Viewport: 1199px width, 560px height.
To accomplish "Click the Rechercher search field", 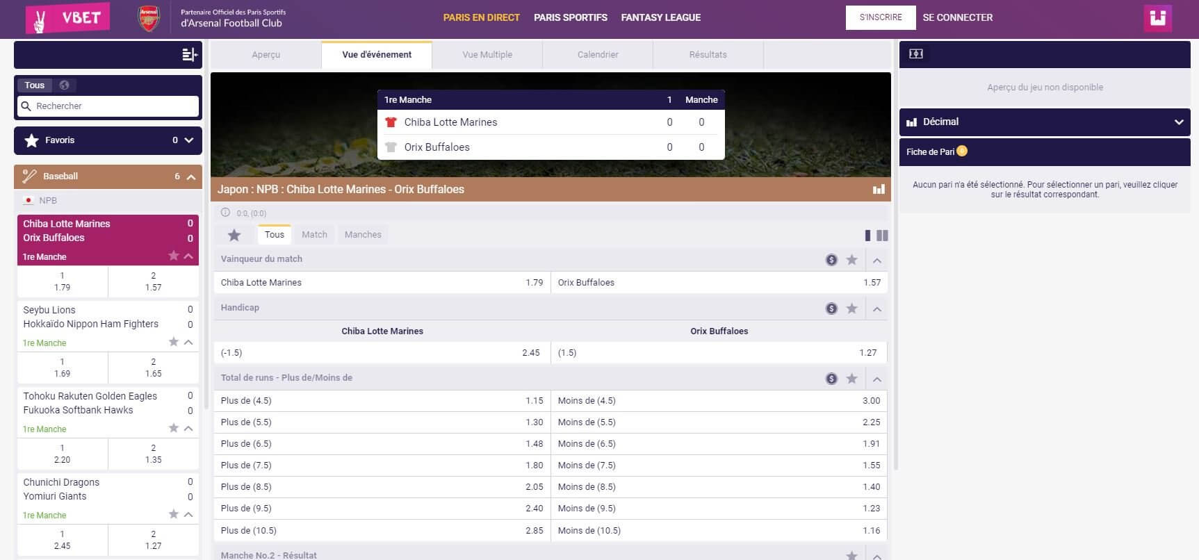I will coord(108,106).
